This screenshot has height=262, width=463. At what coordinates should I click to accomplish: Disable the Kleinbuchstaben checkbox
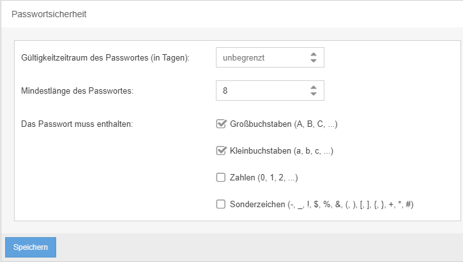(222, 151)
